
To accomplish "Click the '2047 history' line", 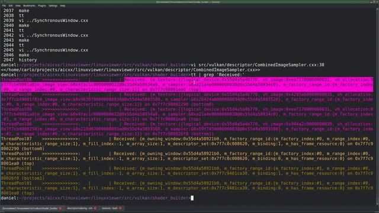I will [x=20, y=60].
